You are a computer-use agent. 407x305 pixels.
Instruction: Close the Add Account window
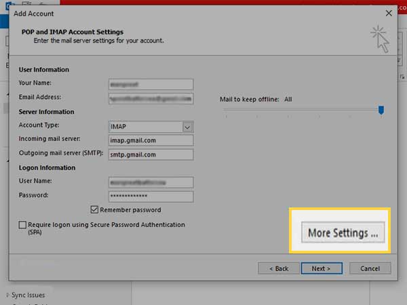click(389, 14)
